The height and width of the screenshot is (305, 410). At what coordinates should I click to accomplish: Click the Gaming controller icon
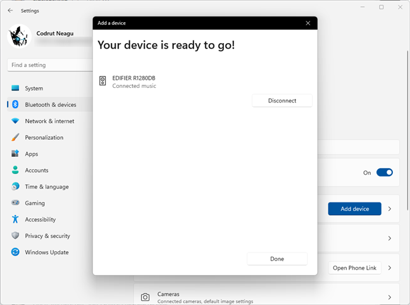(x=15, y=202)
